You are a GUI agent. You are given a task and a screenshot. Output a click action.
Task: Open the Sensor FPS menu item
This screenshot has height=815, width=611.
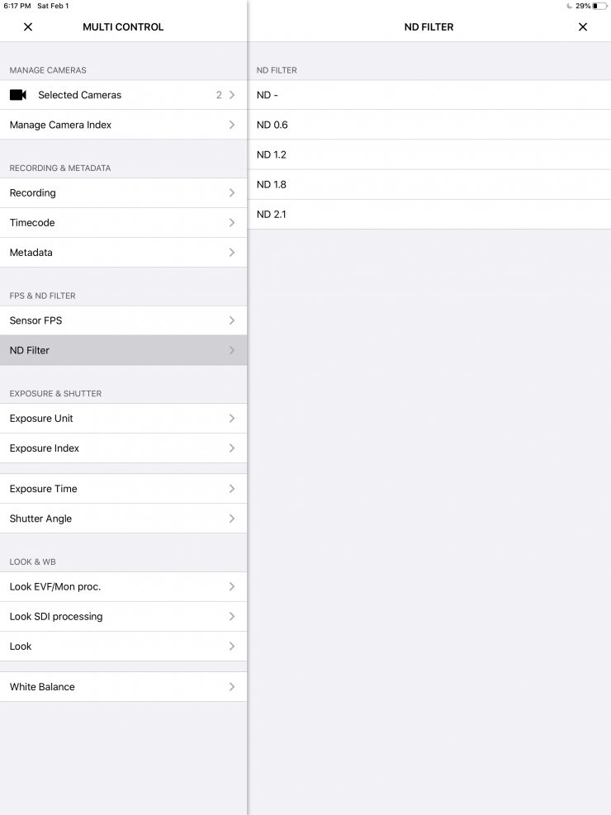pos(123,320)
